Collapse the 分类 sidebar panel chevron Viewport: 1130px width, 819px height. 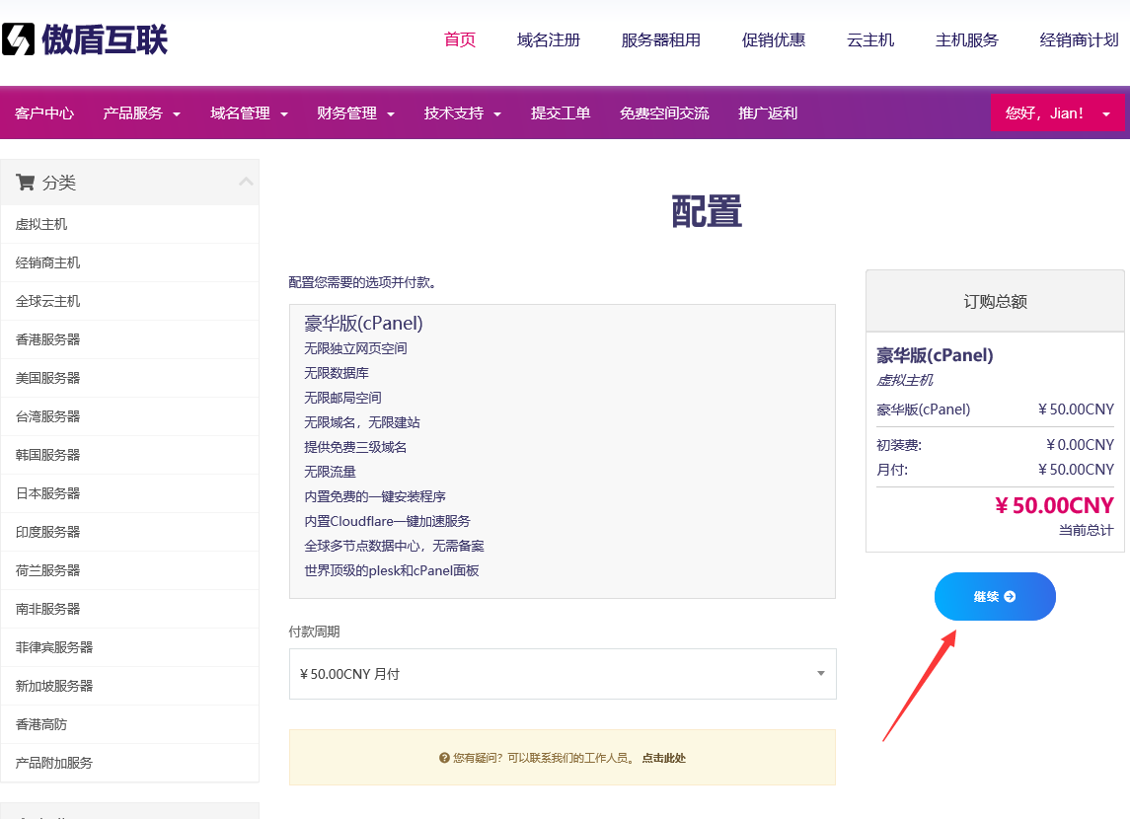246,183
